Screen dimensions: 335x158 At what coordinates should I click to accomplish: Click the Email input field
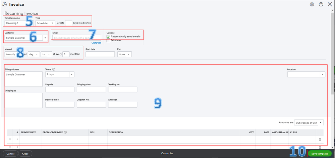click(77, 38)
